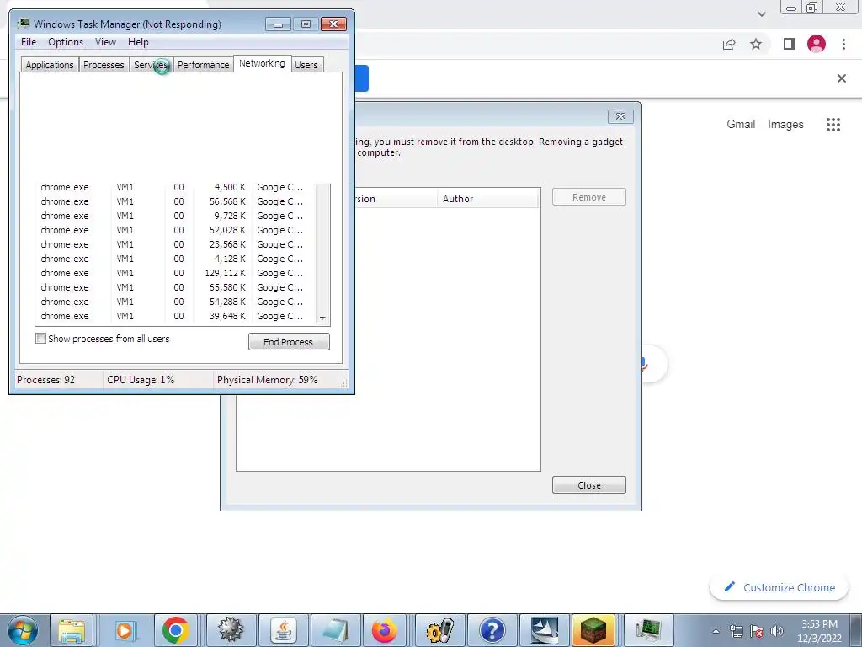
Task: Check Show processes from all users
Action: click(40, 339)
